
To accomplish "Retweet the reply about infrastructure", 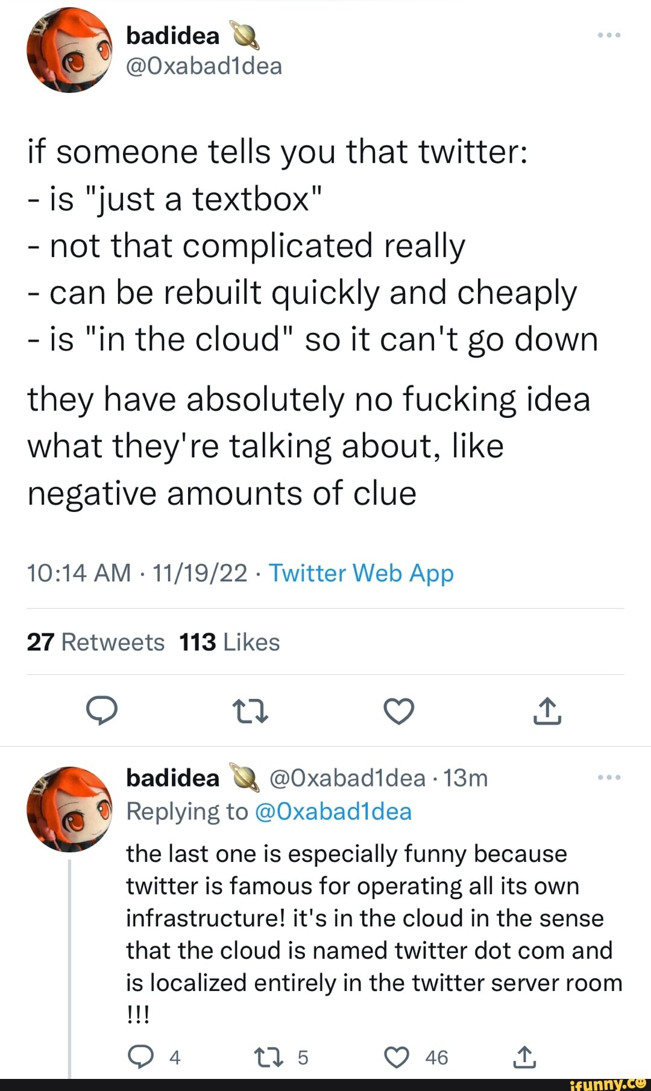I will (264, 1057).
